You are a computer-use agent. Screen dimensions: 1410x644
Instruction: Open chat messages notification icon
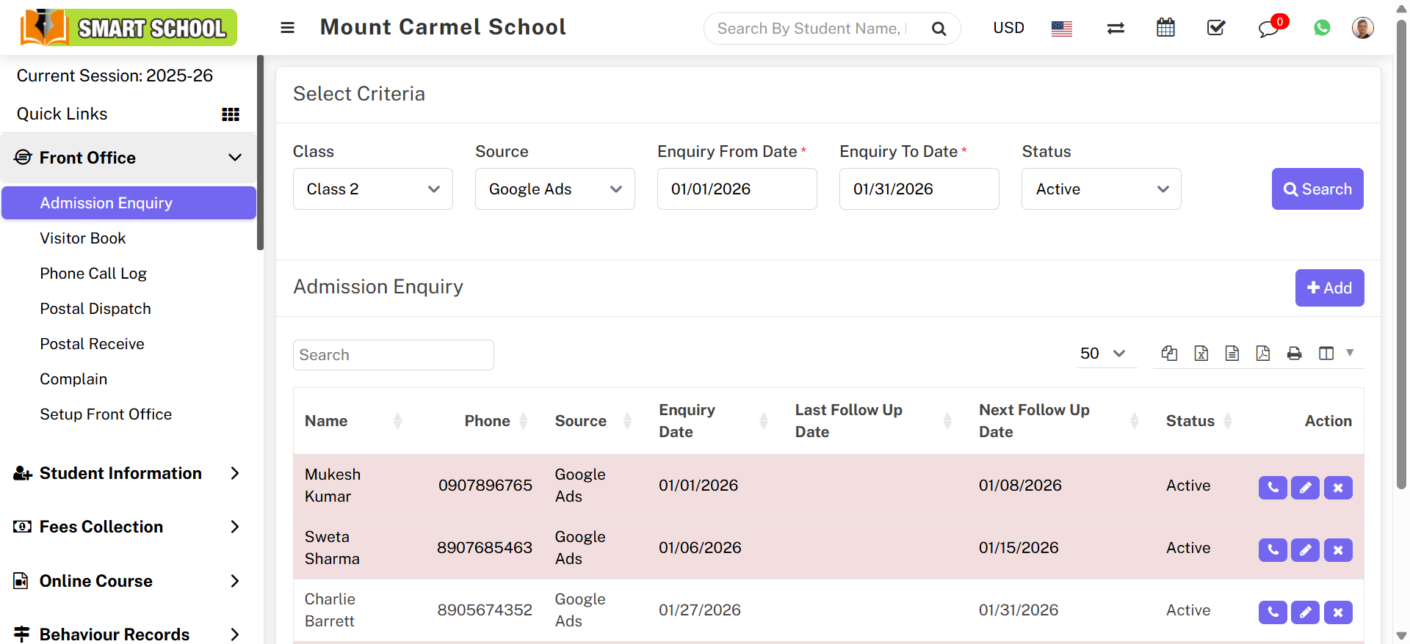click(1268, 29)
